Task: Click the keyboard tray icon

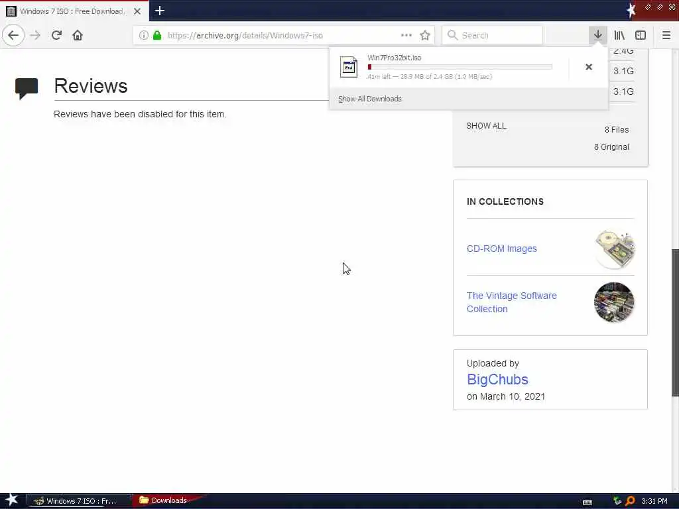Action: [587, 502]
